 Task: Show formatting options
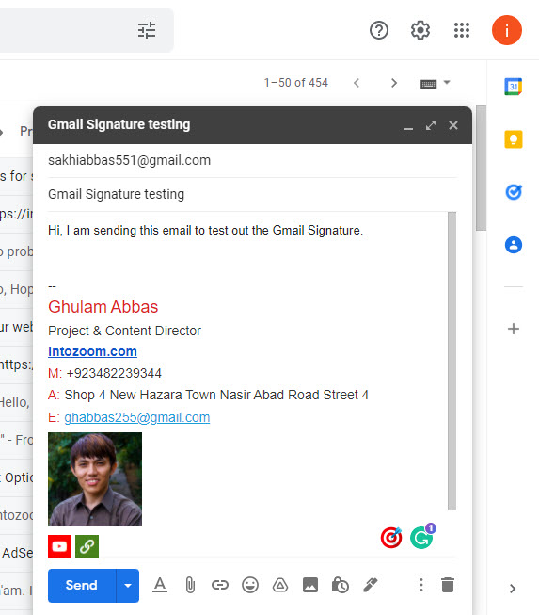pos(159,585)
